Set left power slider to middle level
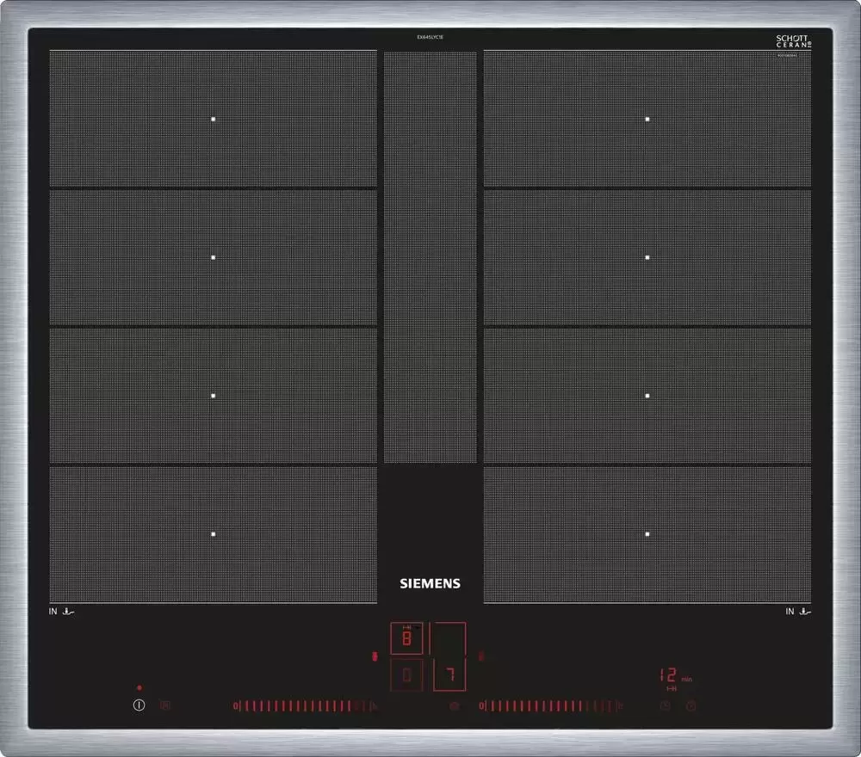861x757 pixels. coord(305,706)
